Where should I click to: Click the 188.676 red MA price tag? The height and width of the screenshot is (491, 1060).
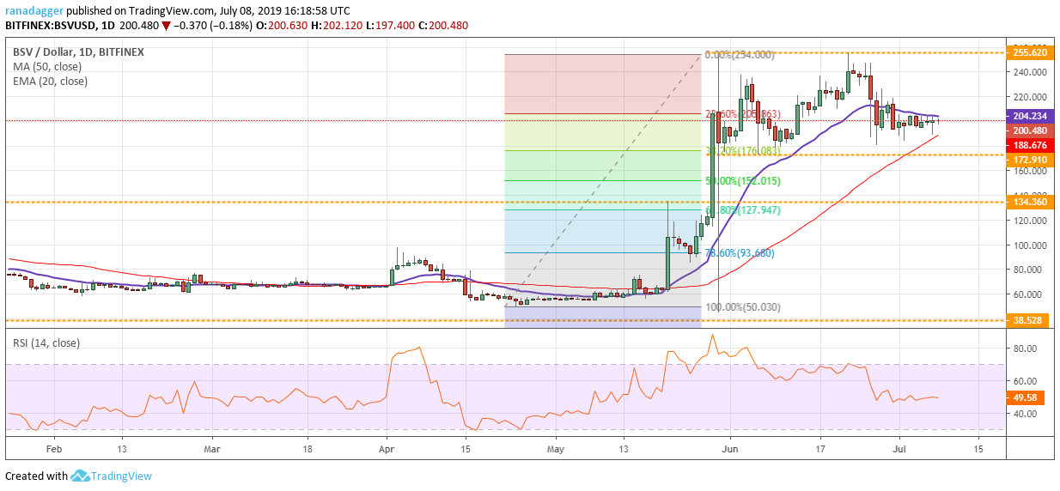[1031, 145]
